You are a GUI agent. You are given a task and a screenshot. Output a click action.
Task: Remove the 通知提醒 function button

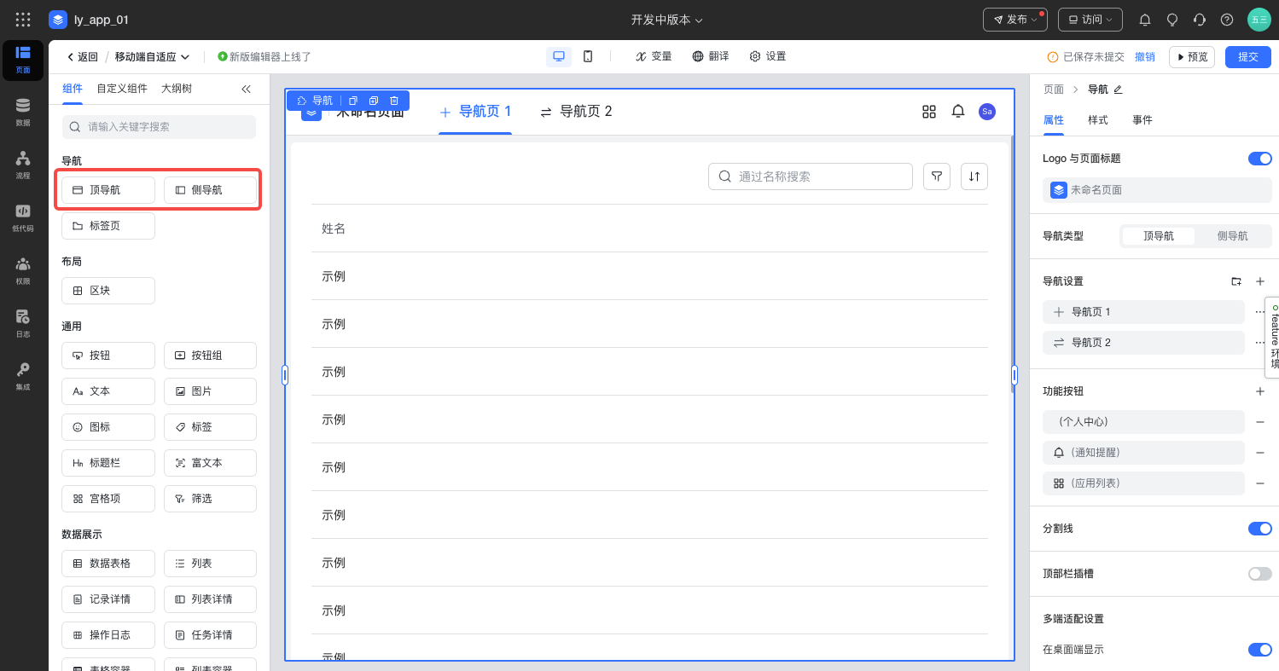pyautogui.click(x=1260, y=453)
